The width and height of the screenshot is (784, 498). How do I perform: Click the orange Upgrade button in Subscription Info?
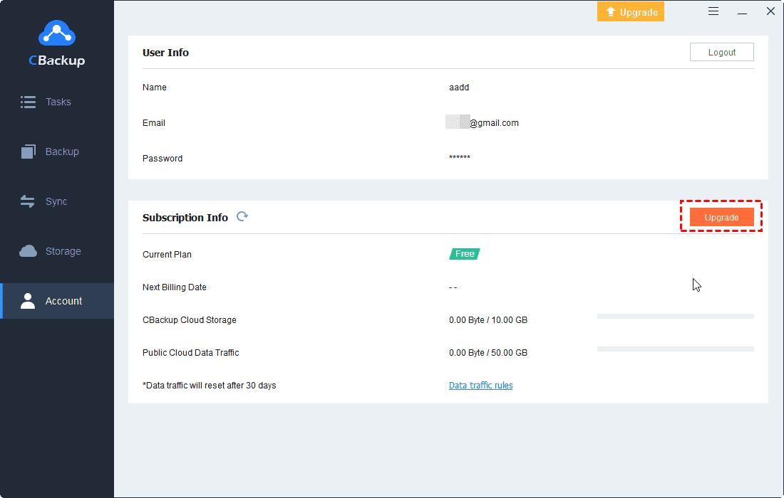721,217
